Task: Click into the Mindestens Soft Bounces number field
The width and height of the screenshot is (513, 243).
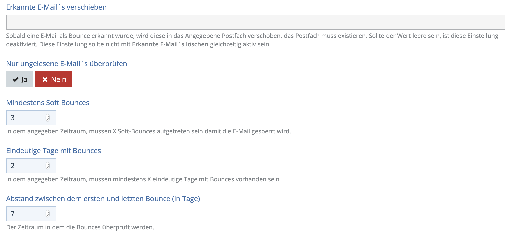Action: pyautogui.click(x=25, y=118)
